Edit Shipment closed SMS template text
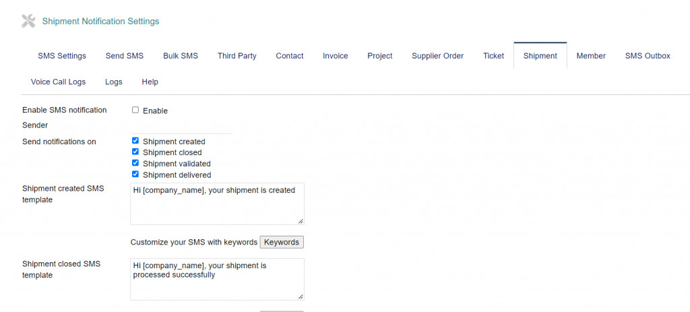Image resolution: width=690 pixels, height=312 pixels. pos(217,279)
